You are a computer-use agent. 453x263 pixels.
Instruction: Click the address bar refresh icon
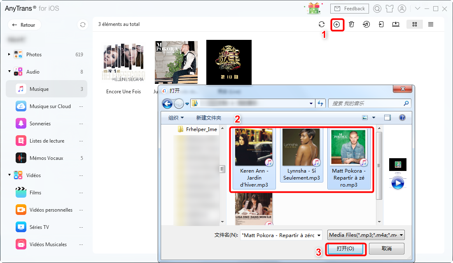coord(320,103)
